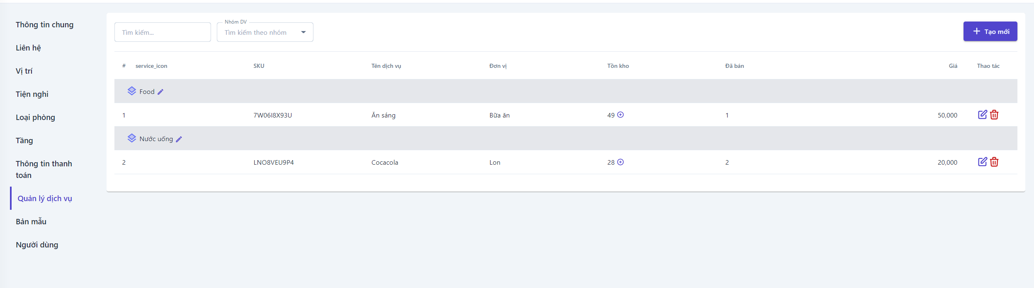Navigate to Người dùng page
Viewport: 1034px width, 288px height.
pos(37,245)
